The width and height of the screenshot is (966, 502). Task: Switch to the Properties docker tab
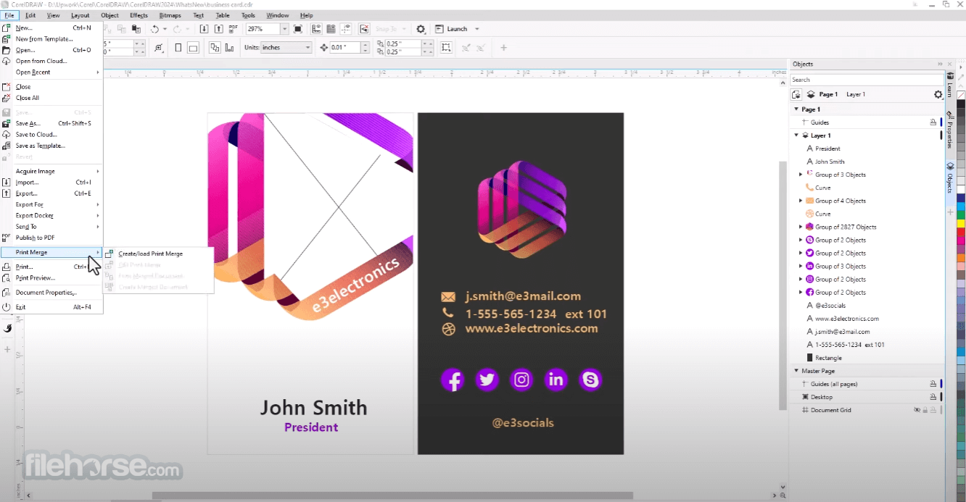pos(950,130)
